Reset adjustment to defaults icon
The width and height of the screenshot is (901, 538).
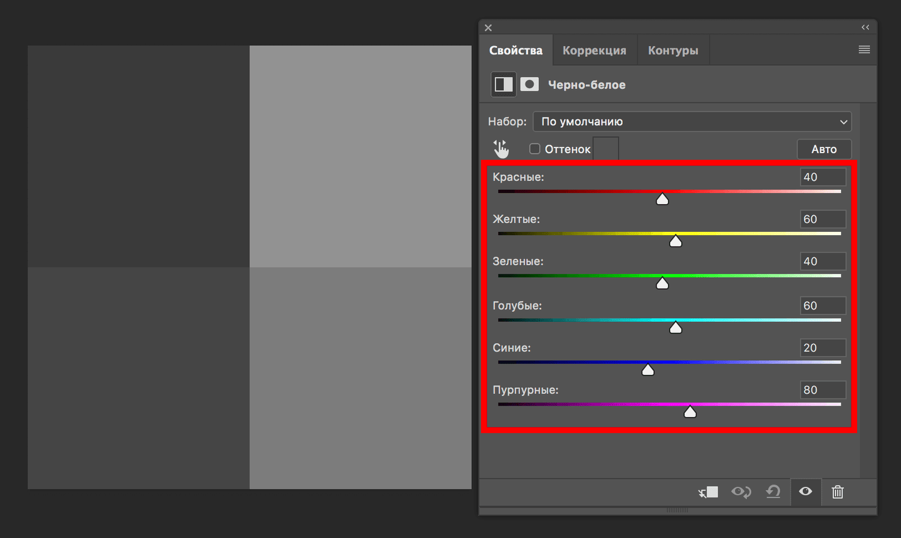[x=773, y=492]
